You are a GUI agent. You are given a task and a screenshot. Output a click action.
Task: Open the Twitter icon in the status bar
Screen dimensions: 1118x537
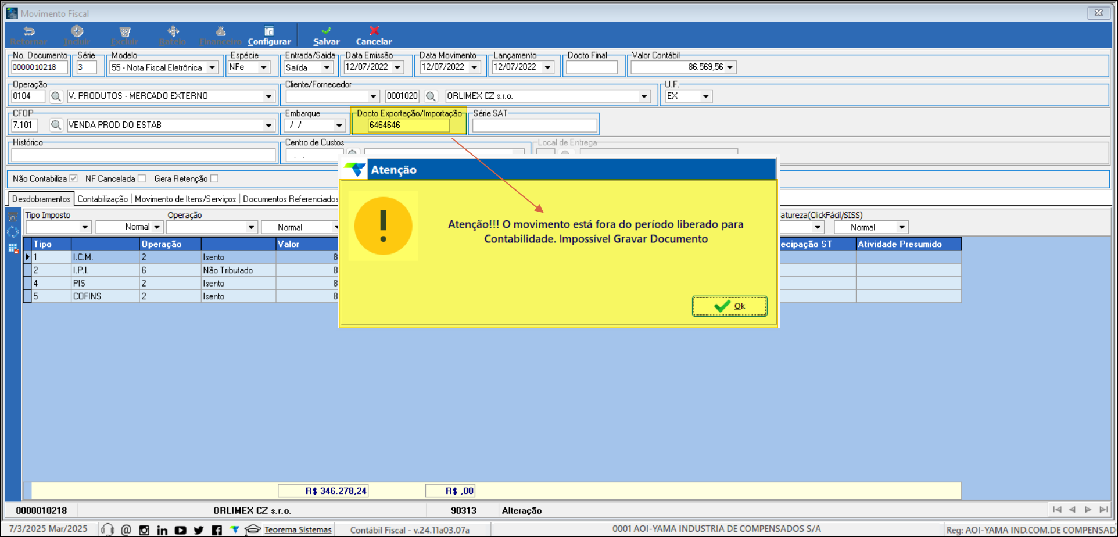[199, 529]
